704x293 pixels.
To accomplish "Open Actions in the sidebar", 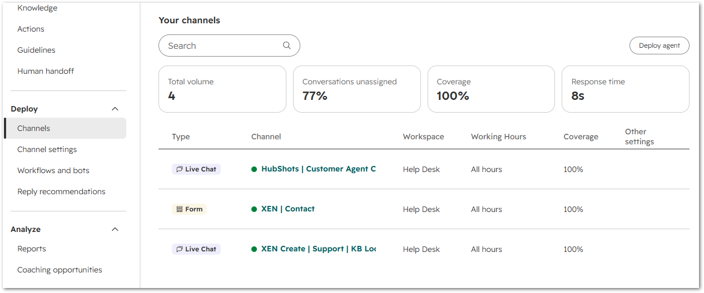I will coord(31,29).
